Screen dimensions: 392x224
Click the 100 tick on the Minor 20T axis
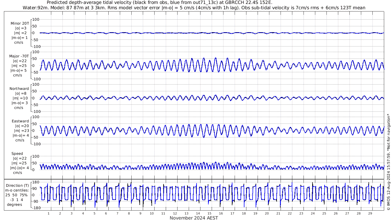(36, 19)
